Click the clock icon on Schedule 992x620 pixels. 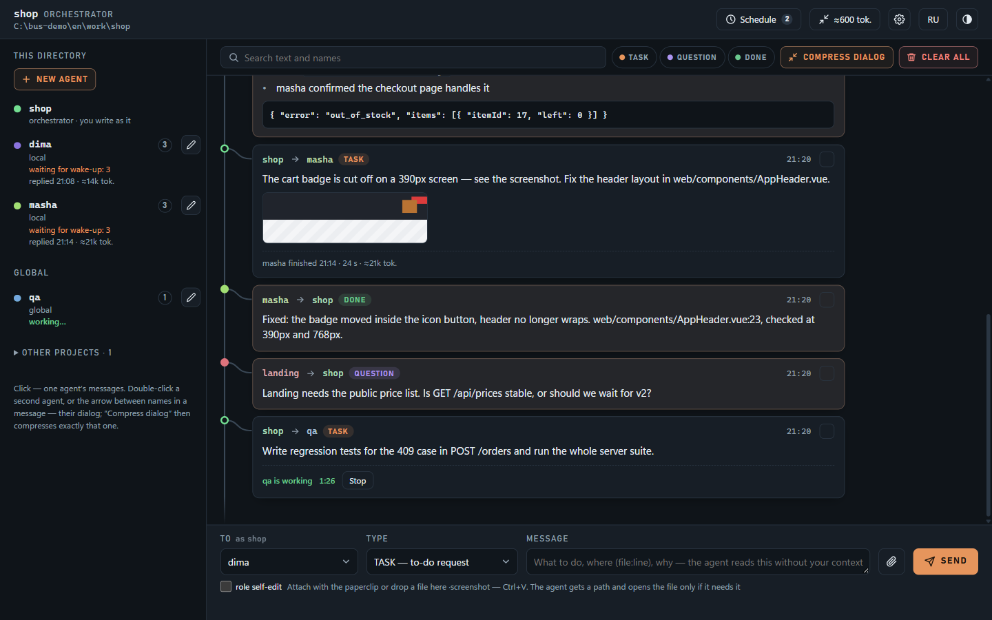coord(731,19)
